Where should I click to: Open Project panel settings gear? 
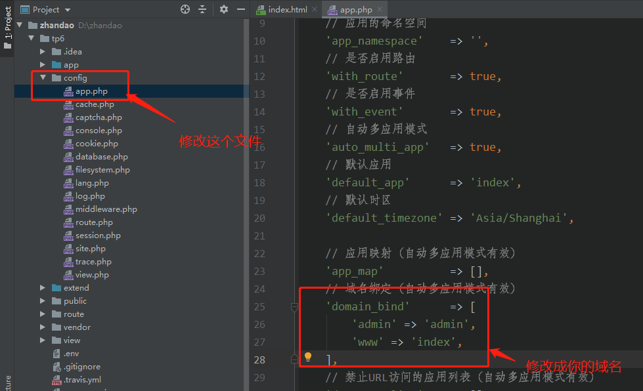point(224,9)
